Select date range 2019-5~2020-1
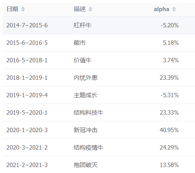Screen dimensions: 195x173 click(x=27, y=113)
